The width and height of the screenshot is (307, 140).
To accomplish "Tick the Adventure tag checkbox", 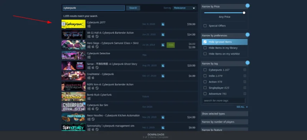I will 205,94.
